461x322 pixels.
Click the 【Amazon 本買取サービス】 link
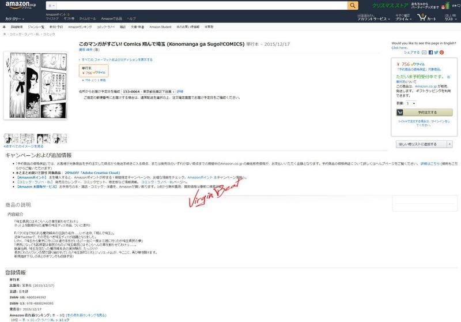coord(37,186)
